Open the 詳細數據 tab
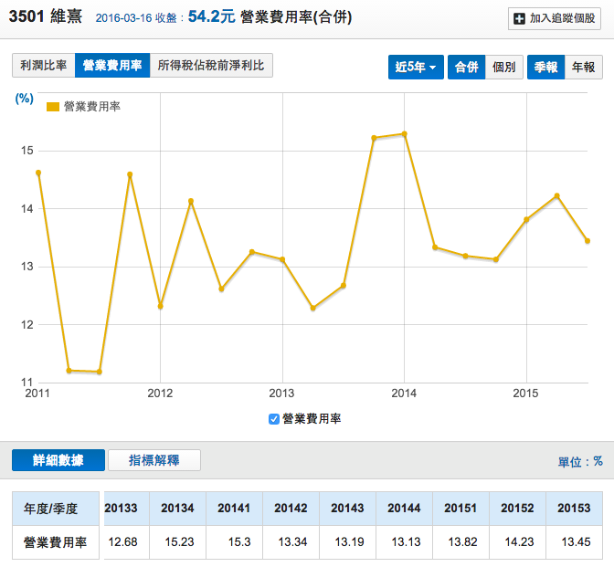614x567 pixels. 58,460
